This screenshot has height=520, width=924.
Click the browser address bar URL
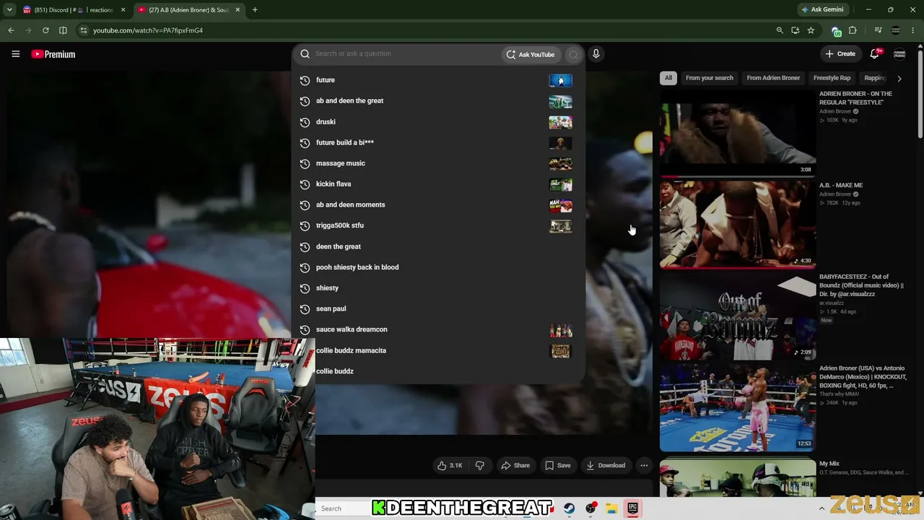pyautogui.click(x=148, y=30)
